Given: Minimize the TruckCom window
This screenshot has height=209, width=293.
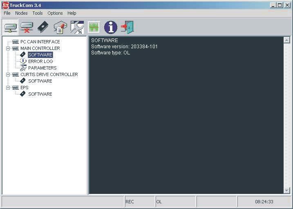Looking at the screenshot, I should (x=273, y=5).
